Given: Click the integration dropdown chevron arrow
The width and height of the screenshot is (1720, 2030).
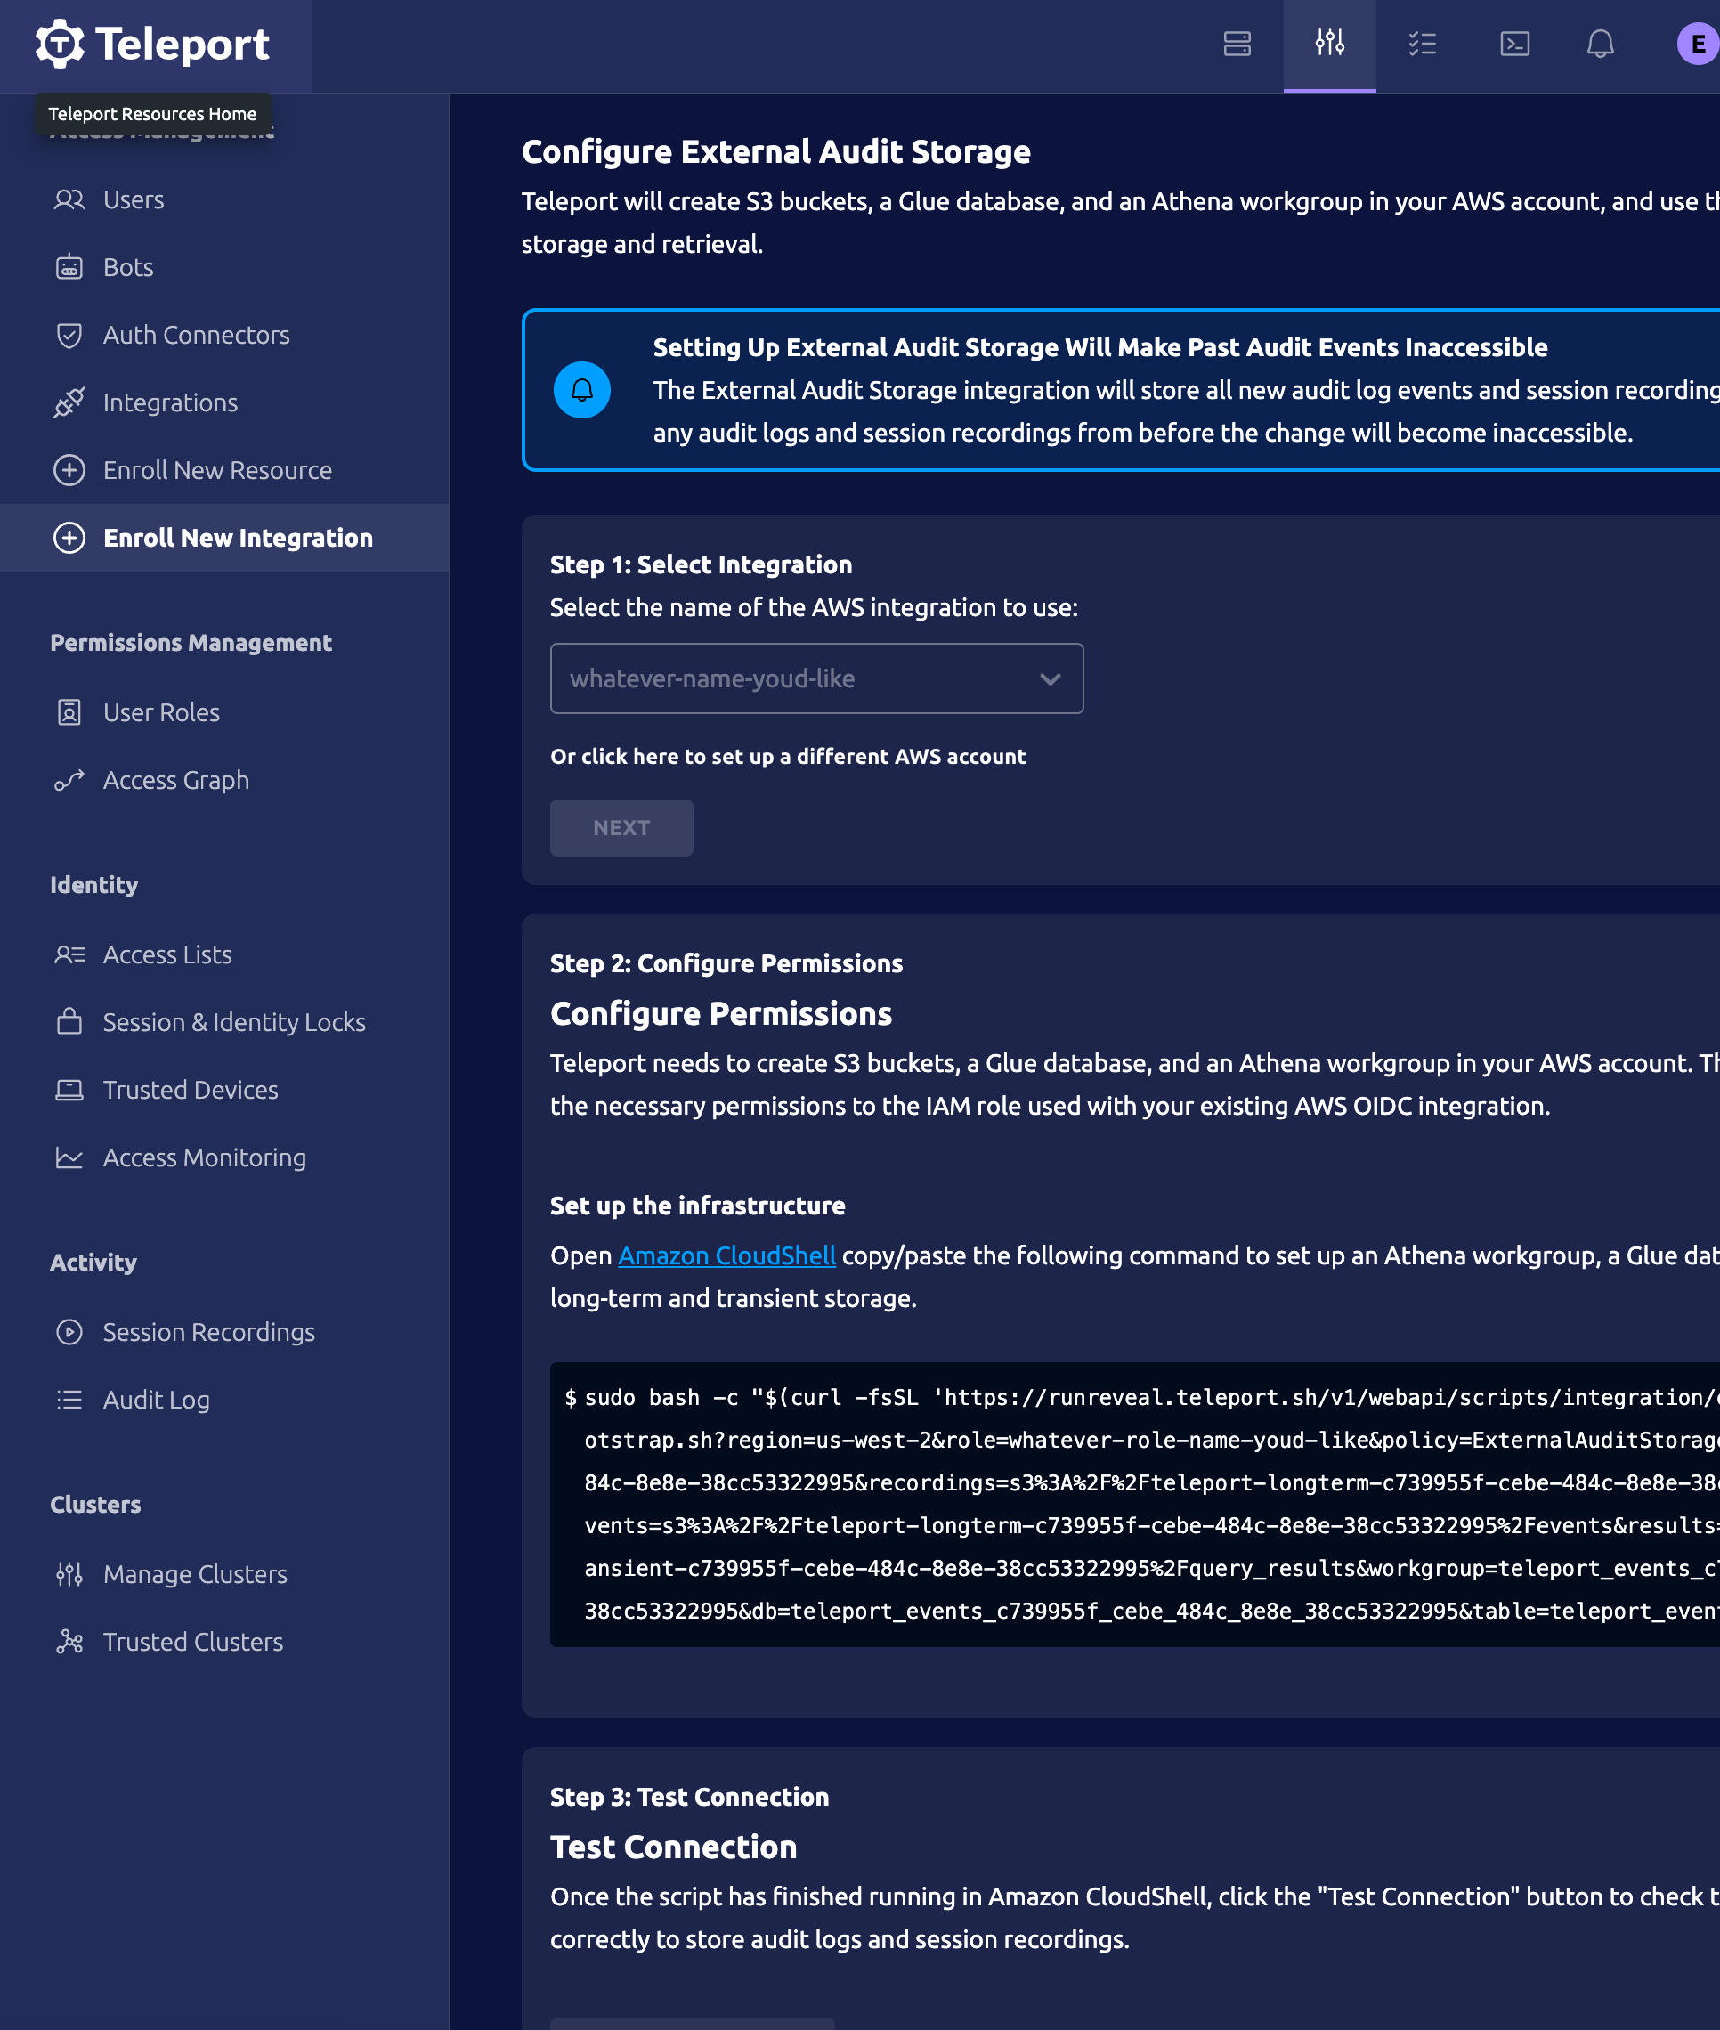Looking at the screenshot, I should (x=1049, y=678).
